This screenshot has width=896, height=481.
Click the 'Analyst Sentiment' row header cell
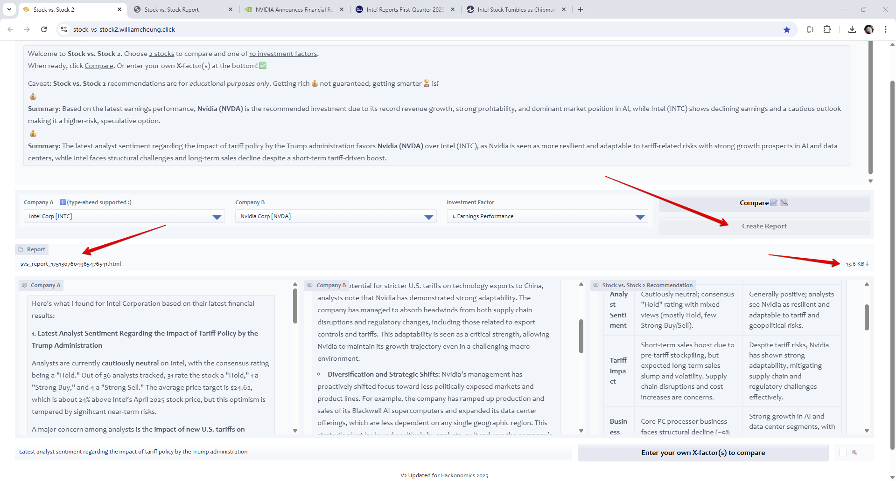pyautogui.click(x=619, y=309)
